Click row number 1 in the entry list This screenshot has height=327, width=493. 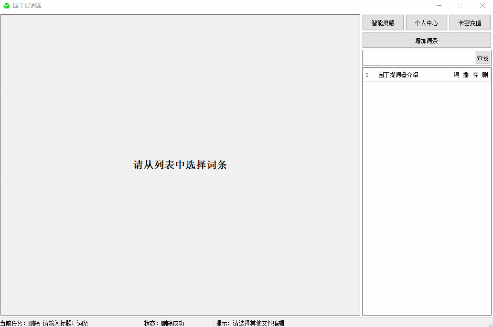coord(367,75)
